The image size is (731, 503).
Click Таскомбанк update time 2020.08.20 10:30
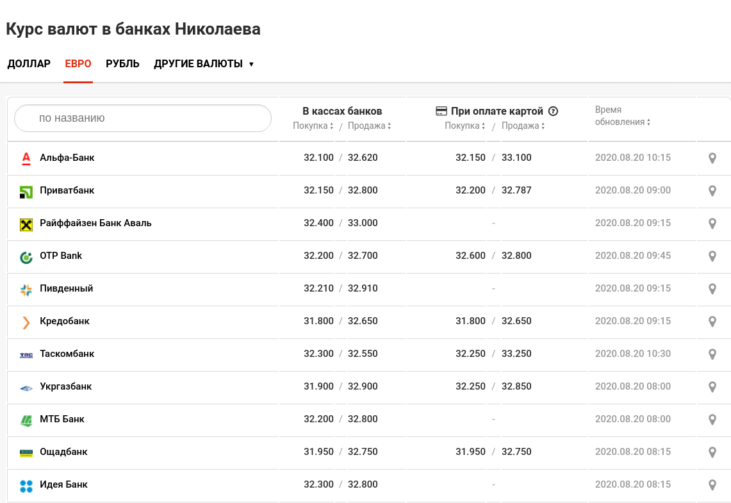tap(632, 353)
